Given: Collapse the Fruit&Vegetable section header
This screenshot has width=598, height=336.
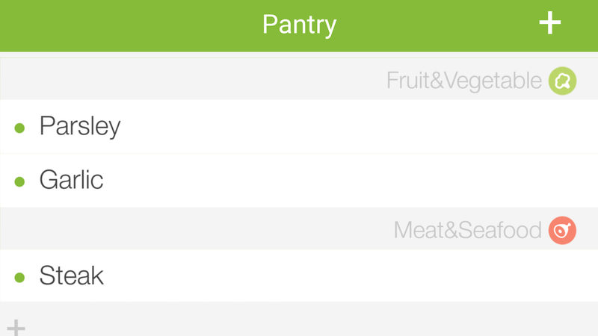Looking at the screenshot, I should coord(299,79).
